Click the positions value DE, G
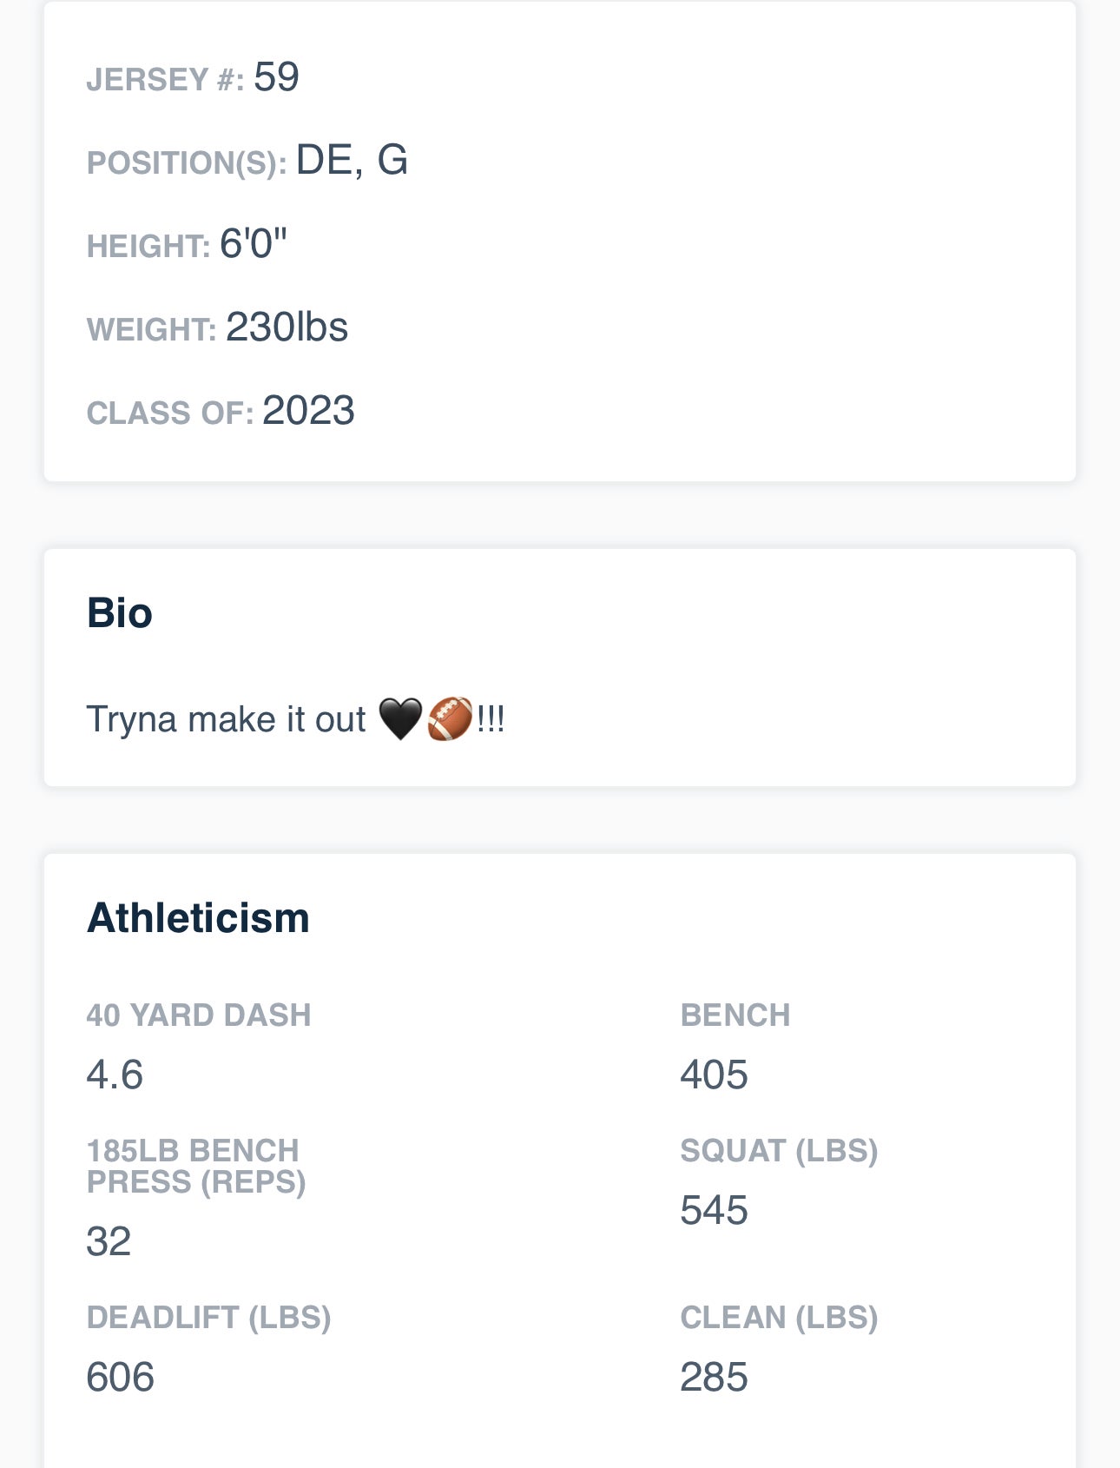 352,161
